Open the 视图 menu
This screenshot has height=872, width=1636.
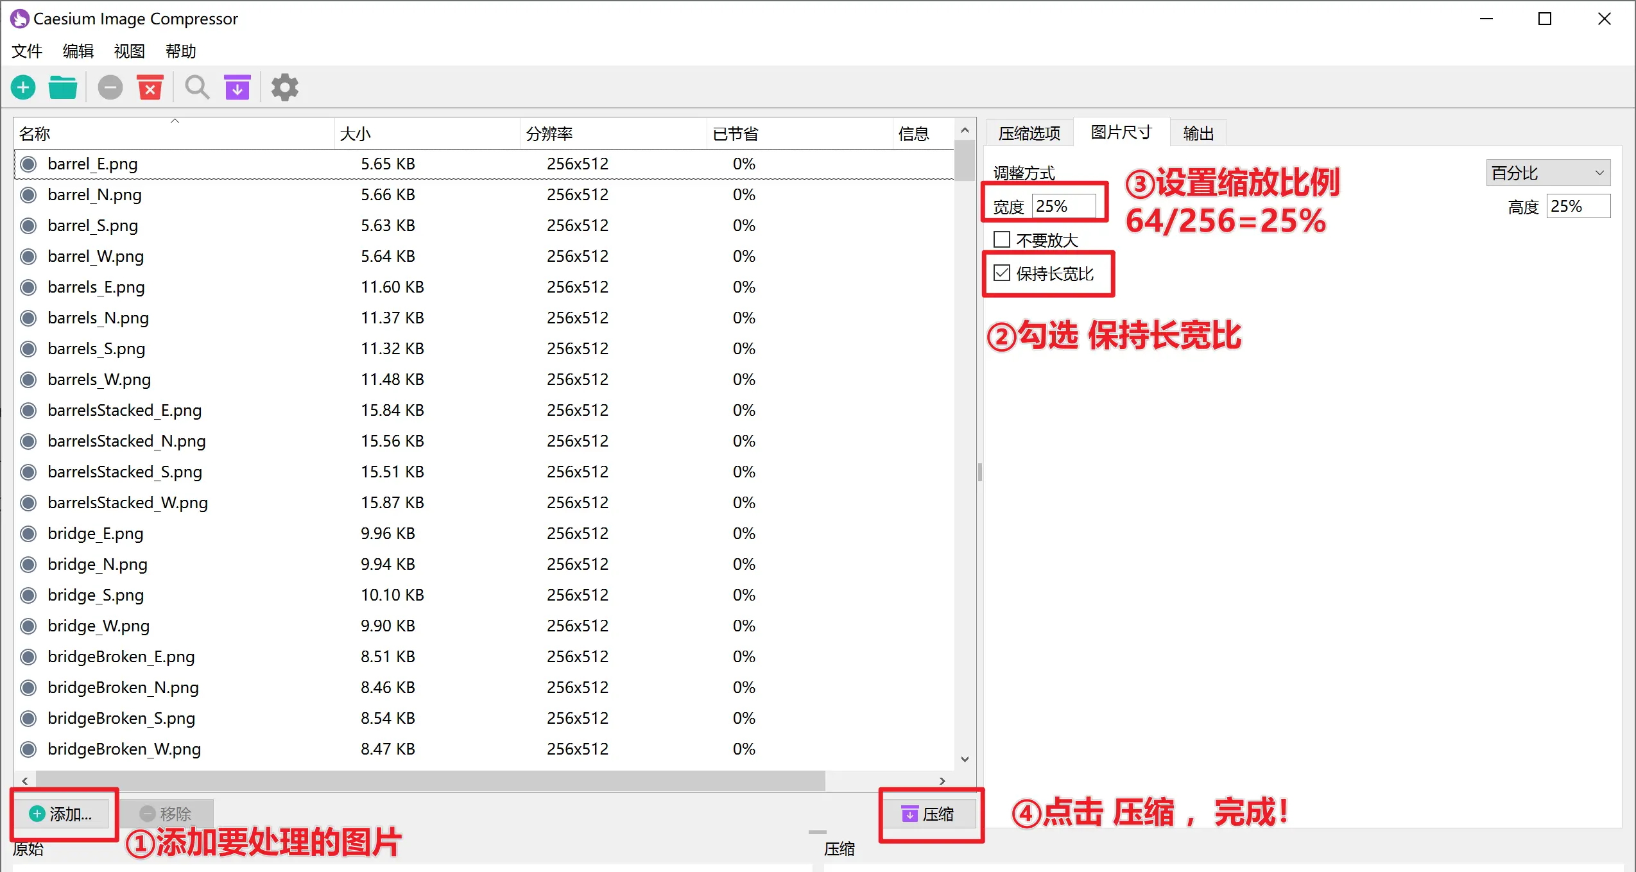[128, 51]
